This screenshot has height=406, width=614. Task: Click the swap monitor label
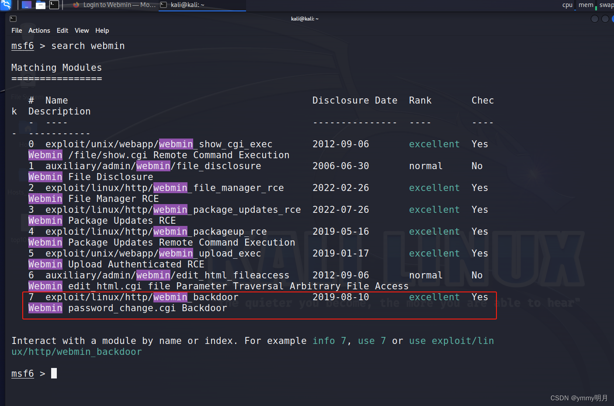(x=607, y=5)
